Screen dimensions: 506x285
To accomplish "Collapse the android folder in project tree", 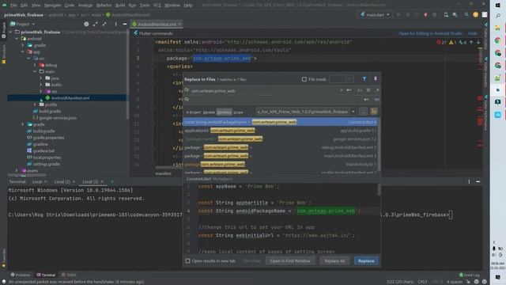I will [17, 39].
